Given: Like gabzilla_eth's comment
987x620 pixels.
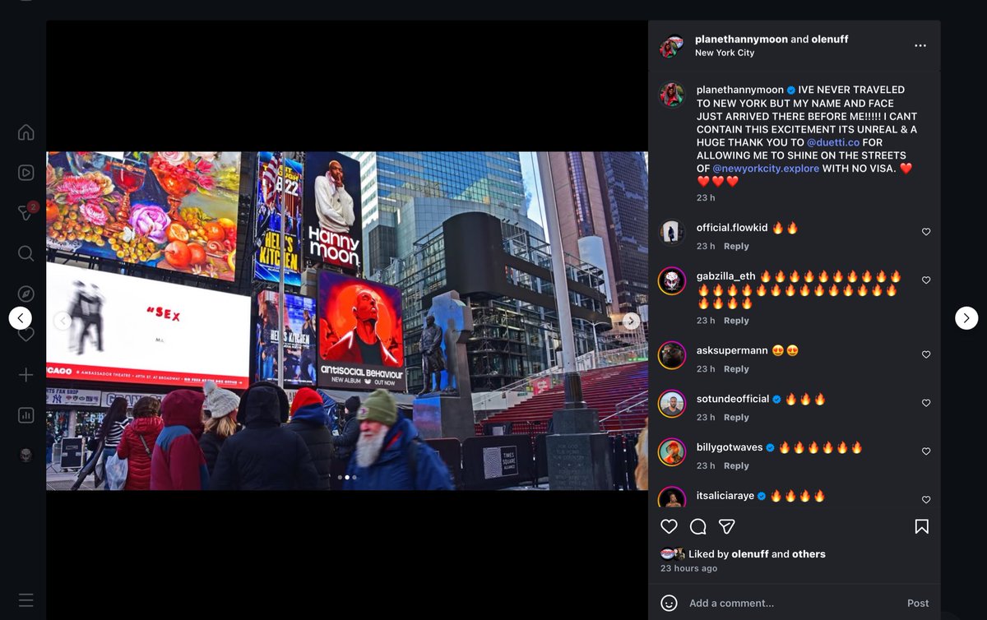Looking at the screenshot, I should tap(926, 280).
